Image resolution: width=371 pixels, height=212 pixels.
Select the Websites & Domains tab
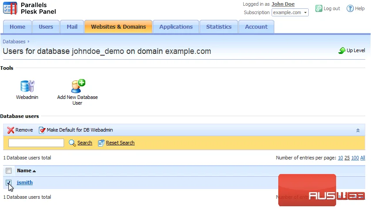point(118,27)
